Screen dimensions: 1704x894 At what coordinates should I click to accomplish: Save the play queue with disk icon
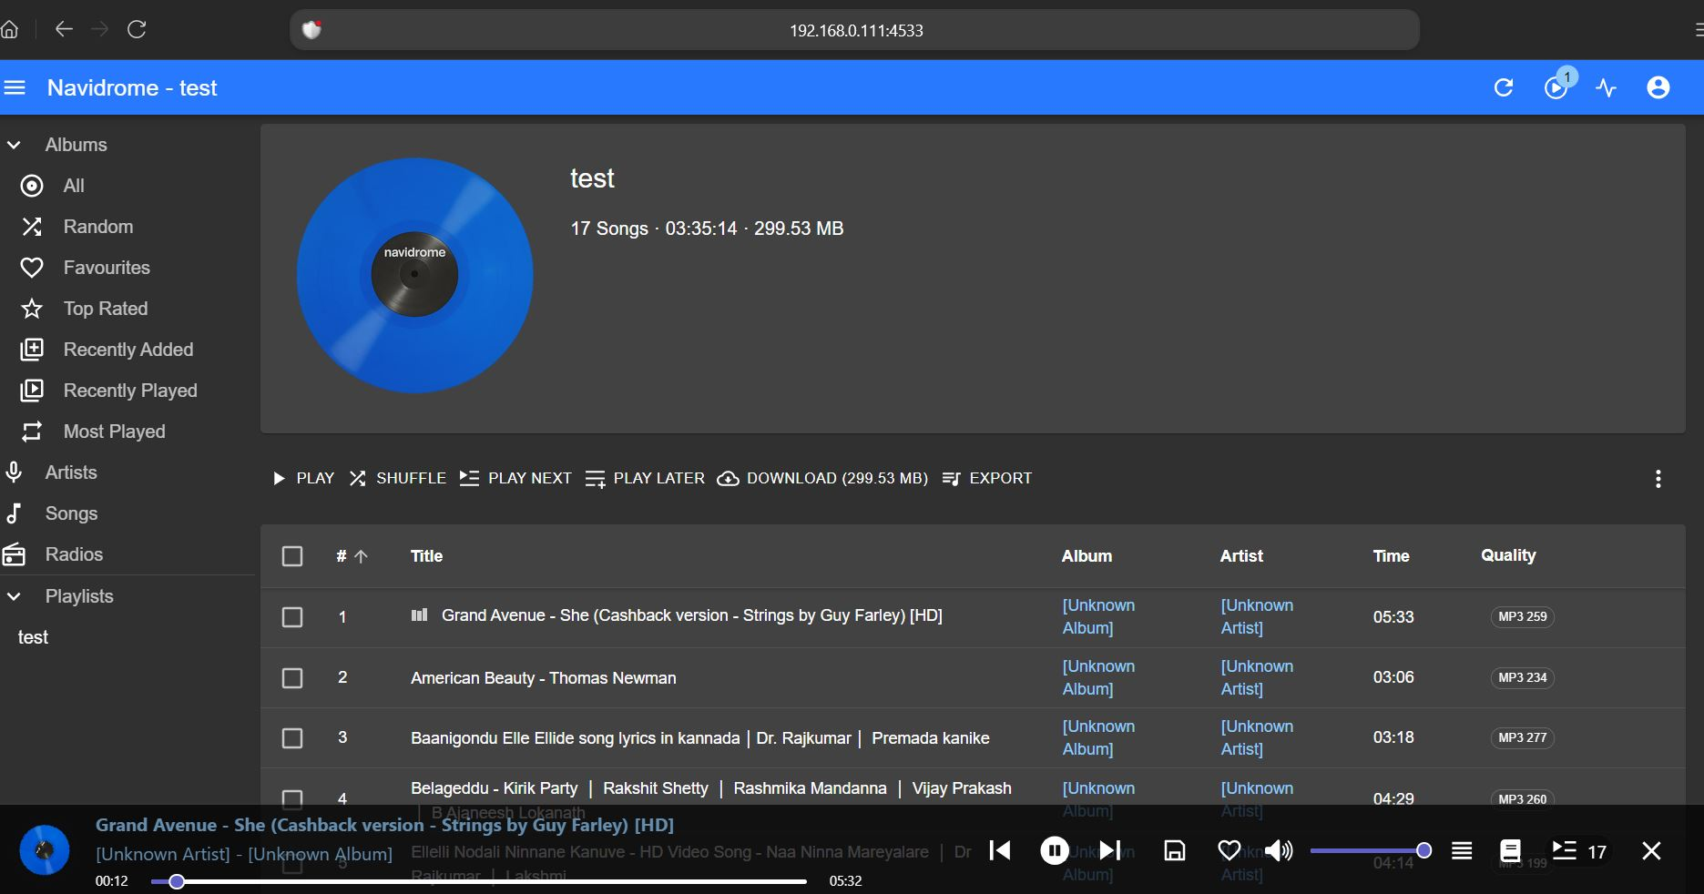1175,850
